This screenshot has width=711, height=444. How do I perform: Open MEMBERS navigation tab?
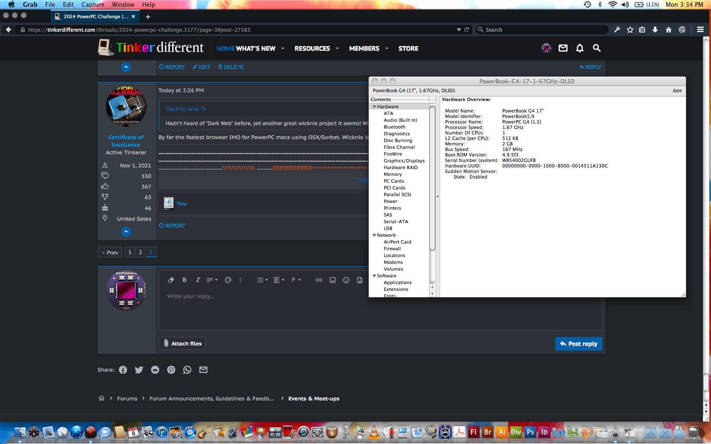coord(364,49)
